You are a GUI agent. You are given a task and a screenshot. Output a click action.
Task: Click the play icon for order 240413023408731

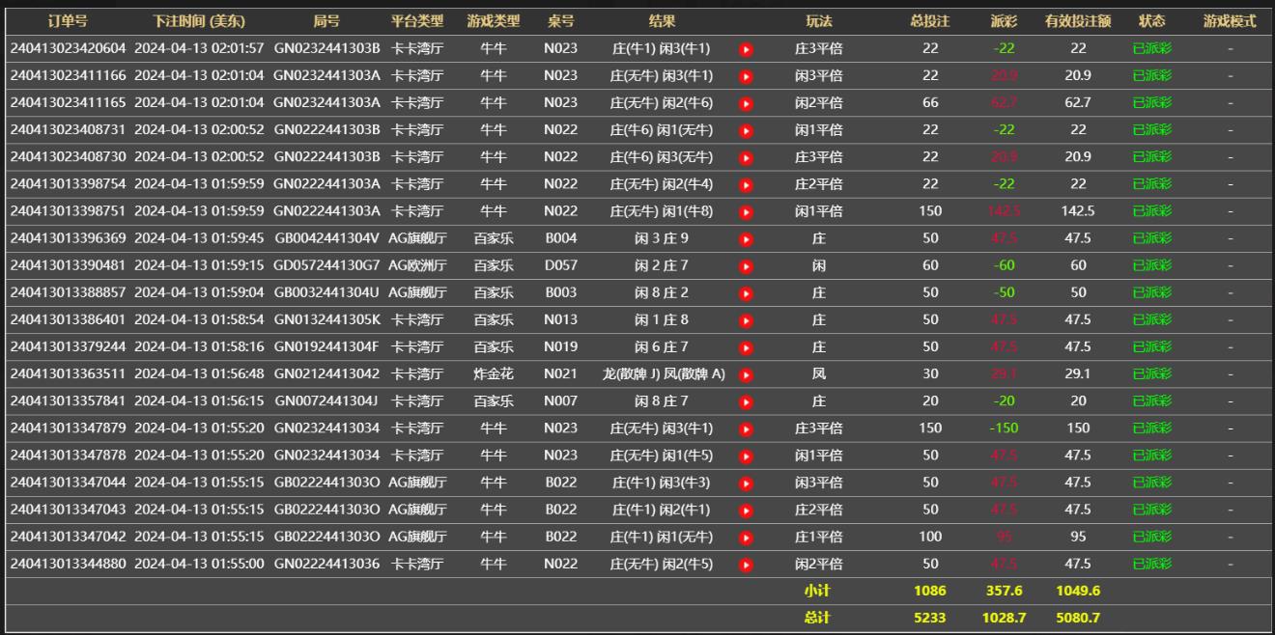click(746, 130)
